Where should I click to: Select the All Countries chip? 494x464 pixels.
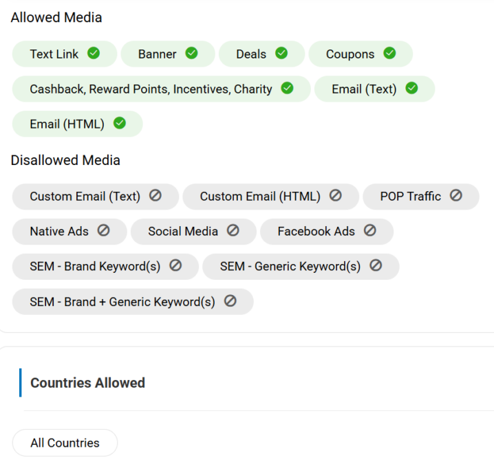tap(65, 443)
